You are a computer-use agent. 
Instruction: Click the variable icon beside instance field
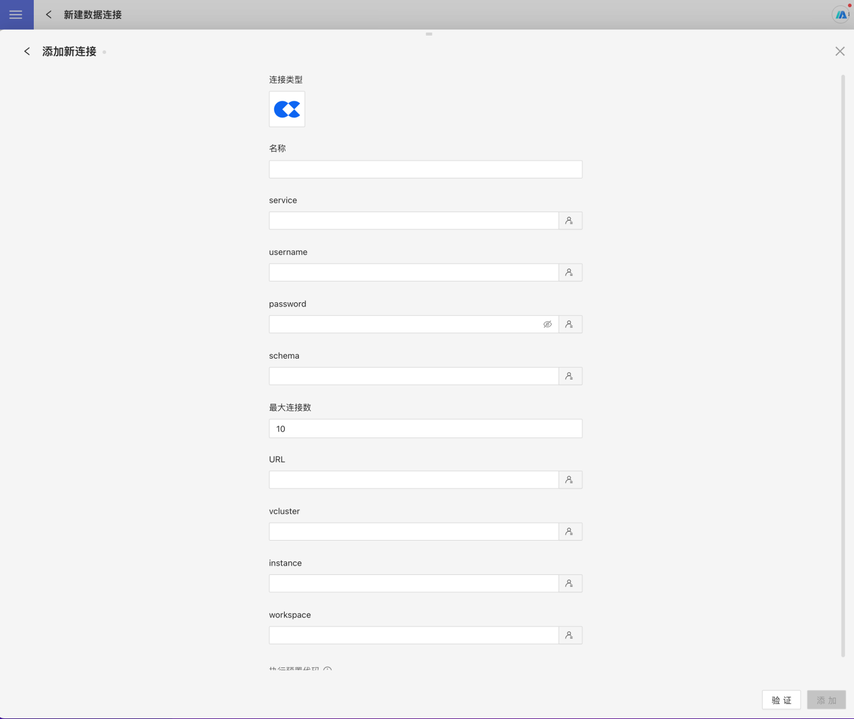(x=569, y=584)
